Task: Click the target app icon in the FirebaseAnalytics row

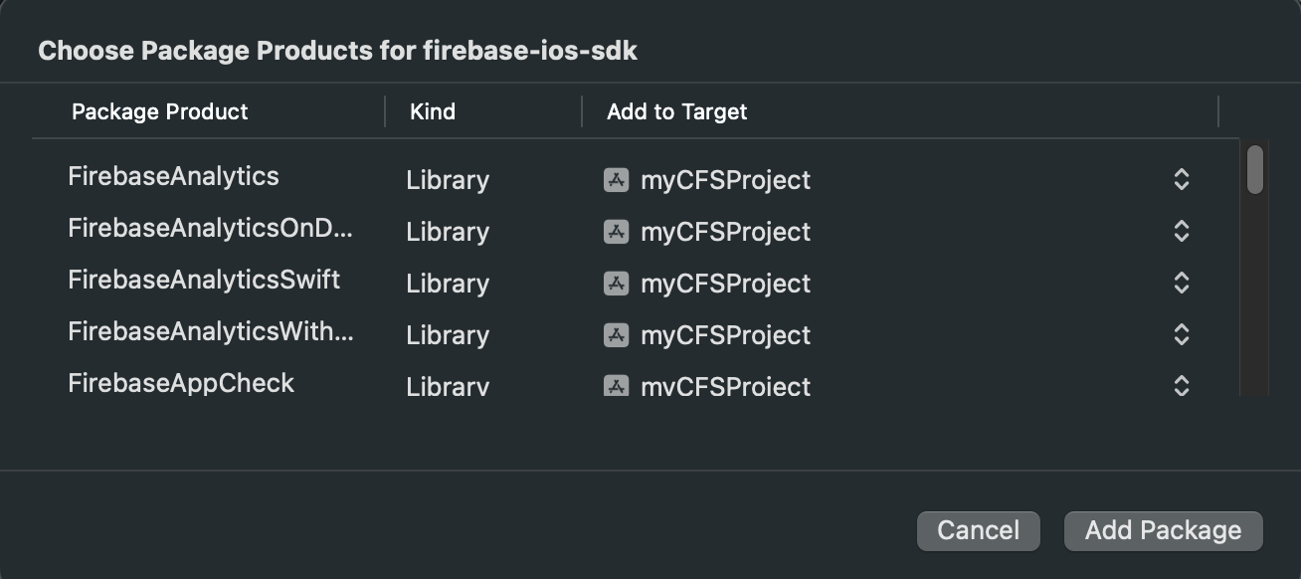Action: coord(617,180)
